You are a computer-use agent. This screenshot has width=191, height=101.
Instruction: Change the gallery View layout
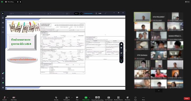pos(187,2)
